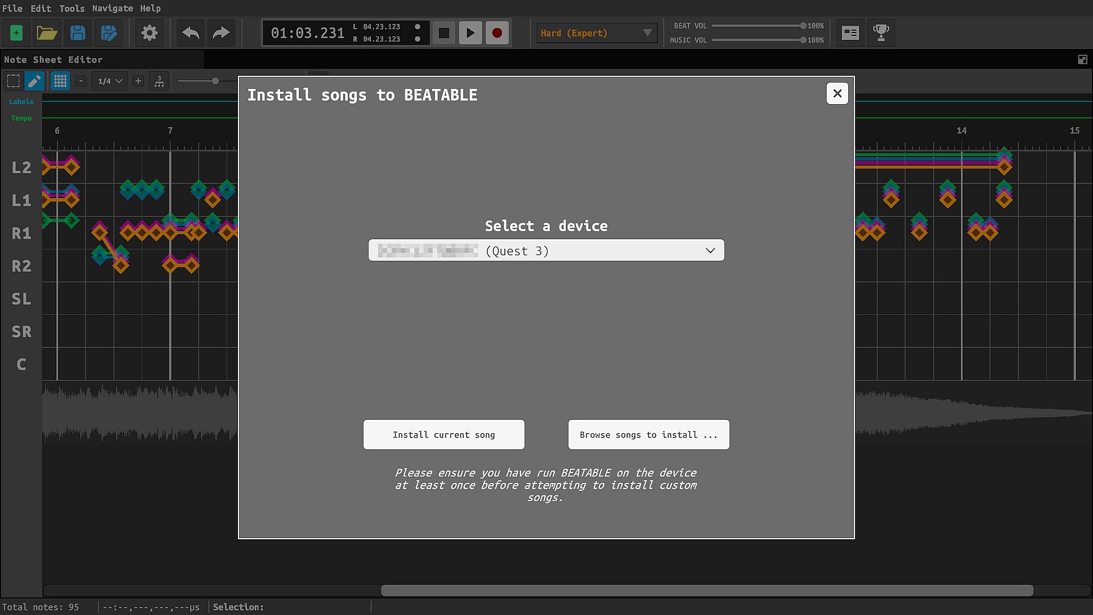Open the 1/4 grid division dropdown

(110, 81)
